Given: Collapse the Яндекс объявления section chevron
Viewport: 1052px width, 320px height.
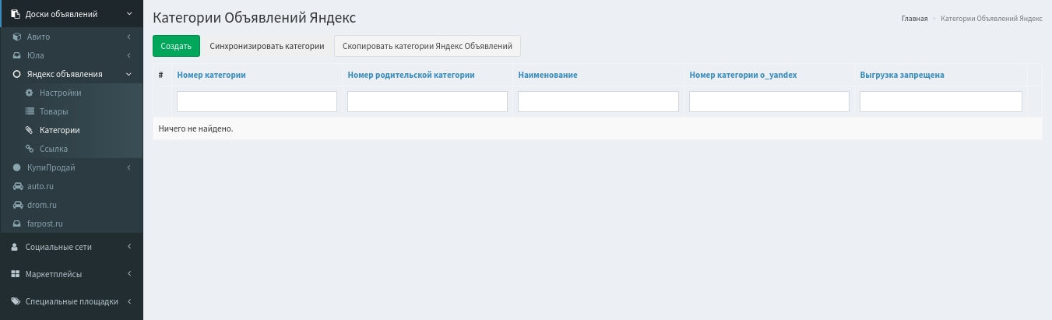Looking at the screenshot, I should coord(128,74).
